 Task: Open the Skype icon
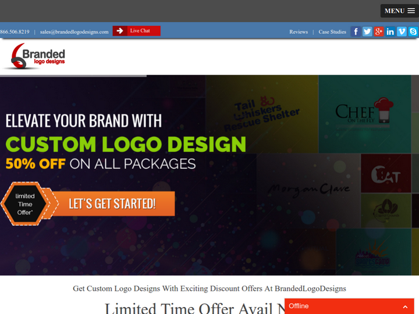tap(413, 31)
